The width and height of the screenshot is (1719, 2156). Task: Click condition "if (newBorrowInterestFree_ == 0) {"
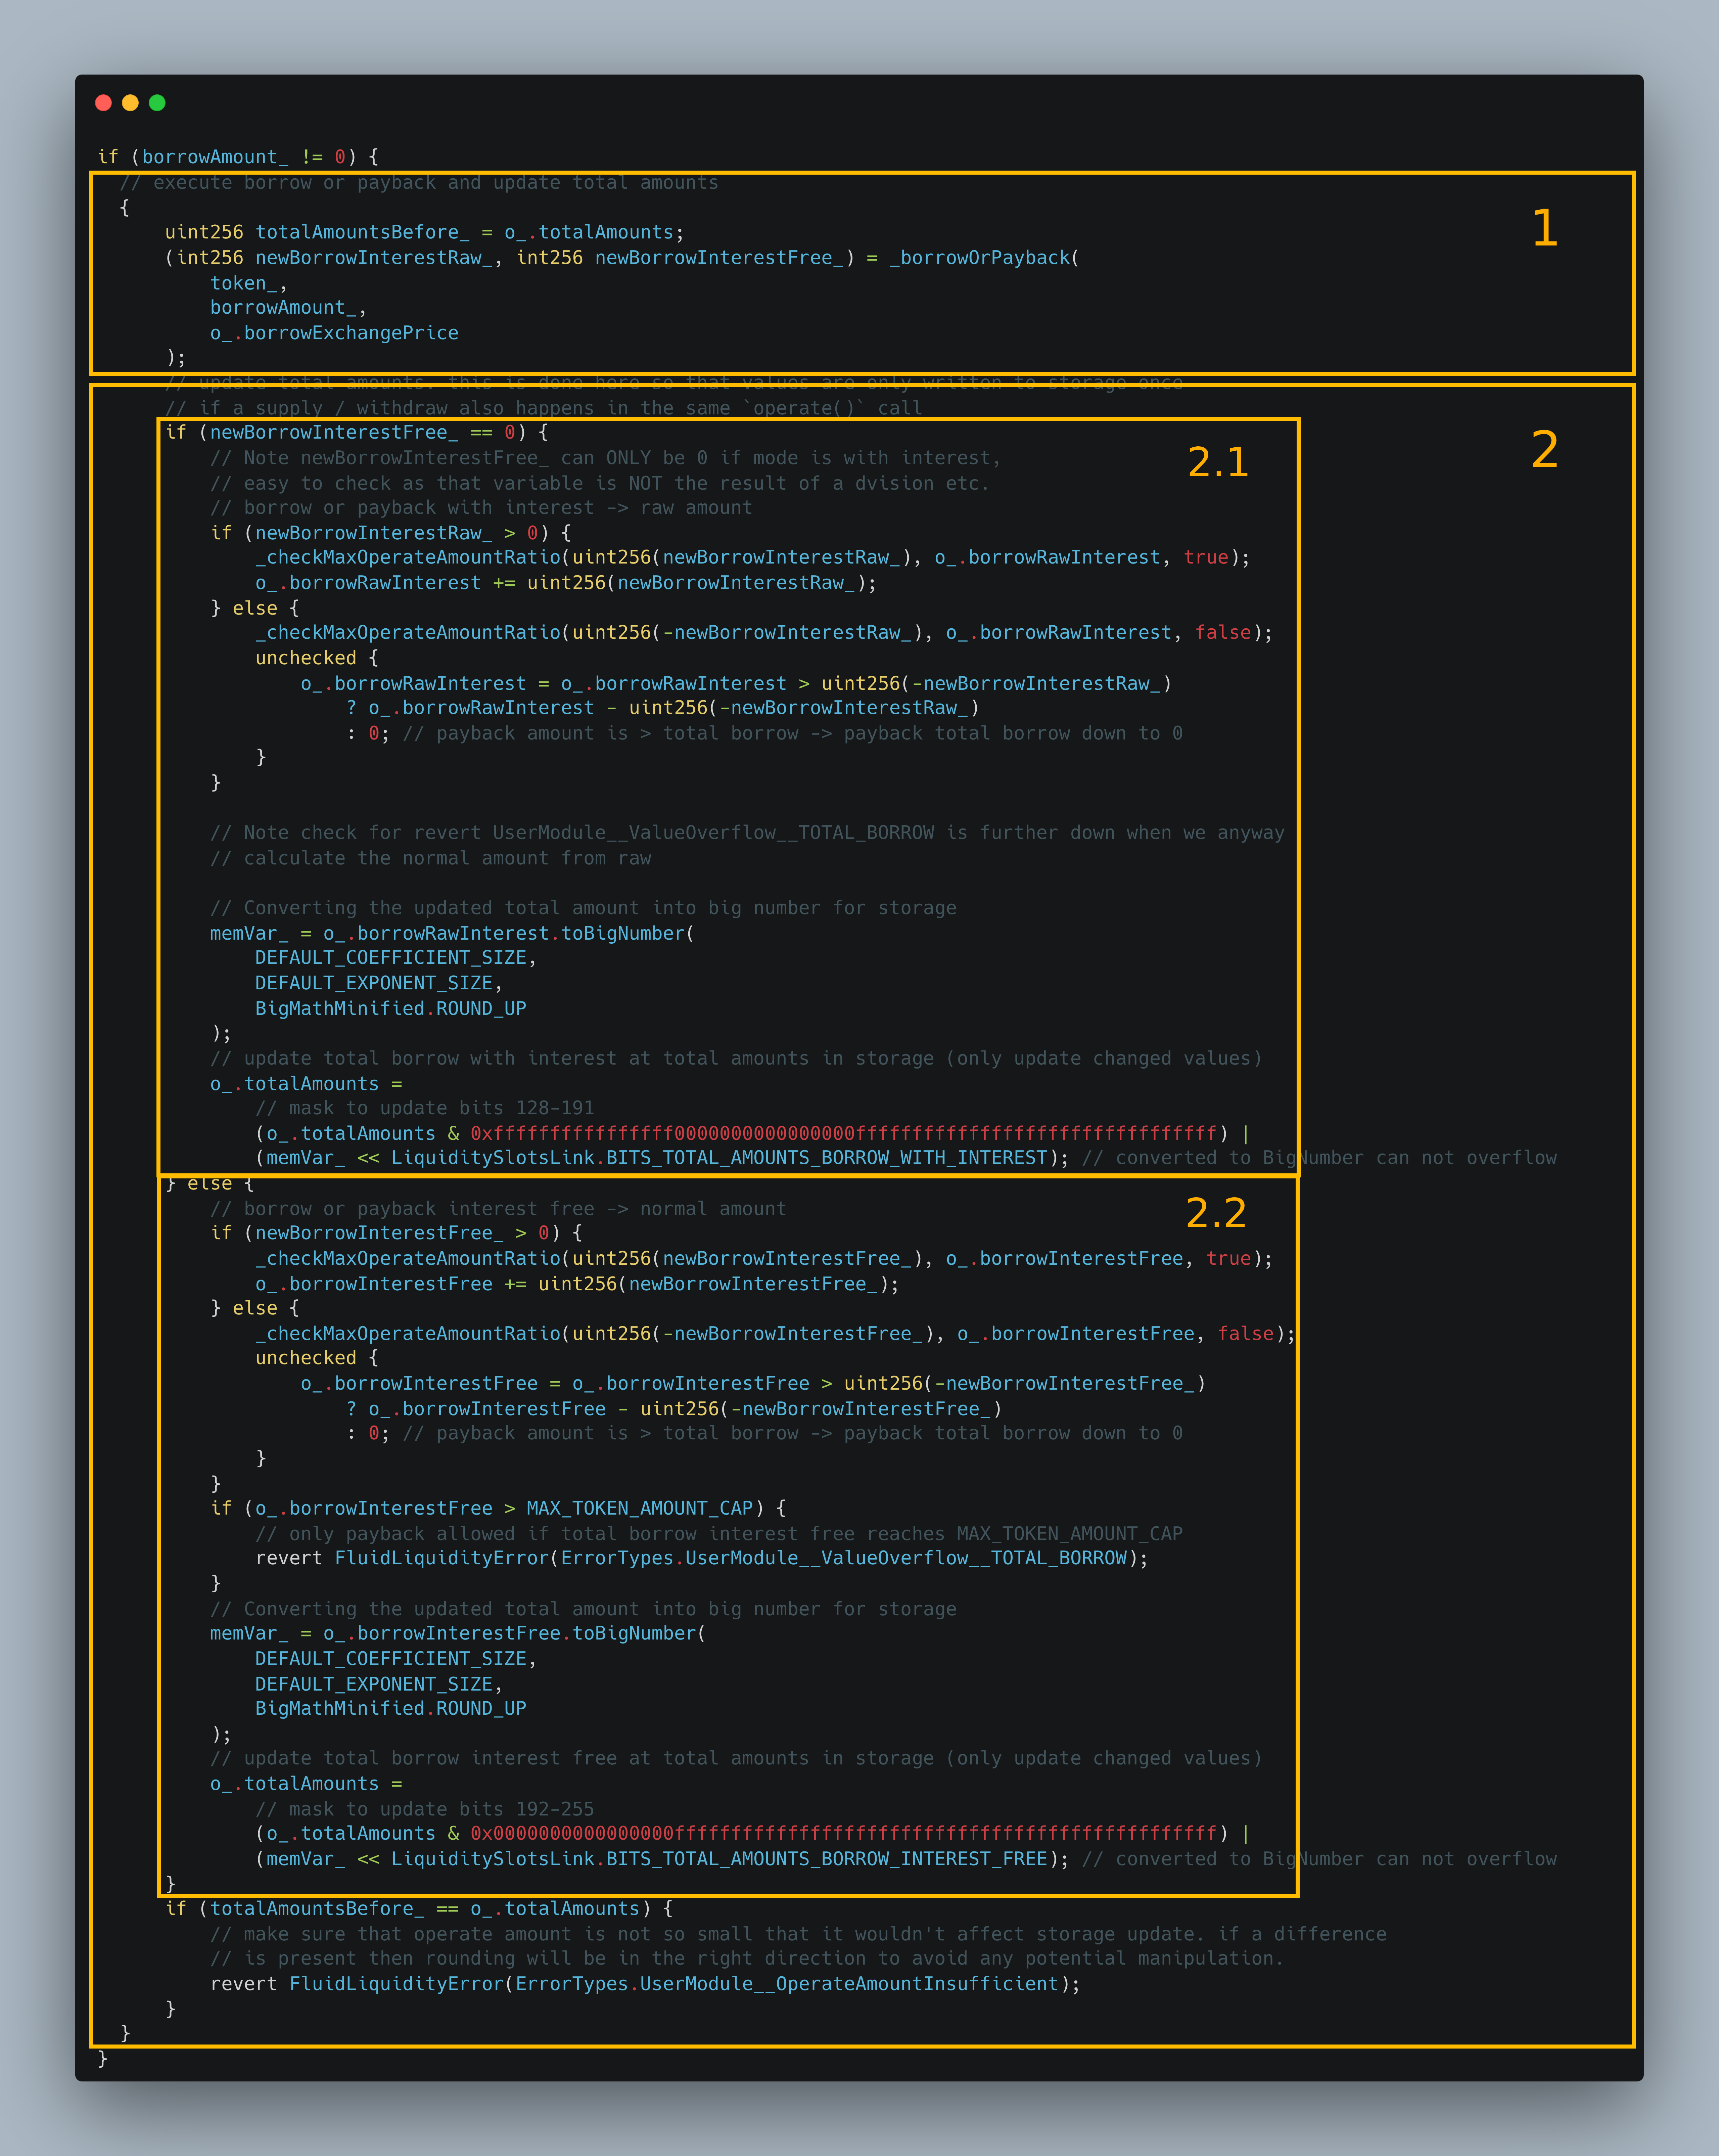coord(357,433)
